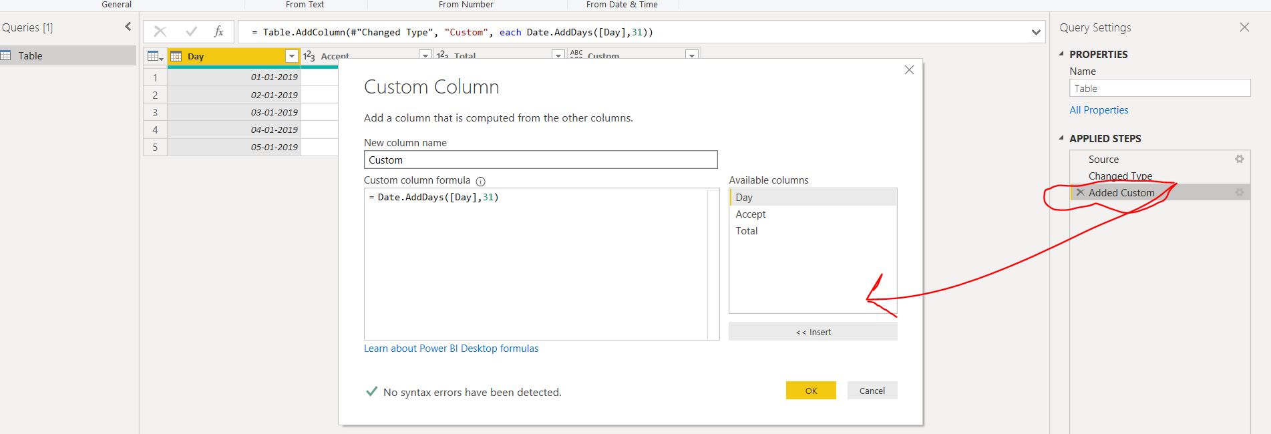Select cell 04-01-2019
The height and width of the screenshot is (434, 1271).
click(x=234, y=130)
